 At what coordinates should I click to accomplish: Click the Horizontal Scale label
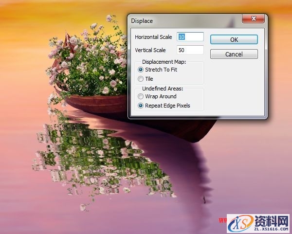153,37
